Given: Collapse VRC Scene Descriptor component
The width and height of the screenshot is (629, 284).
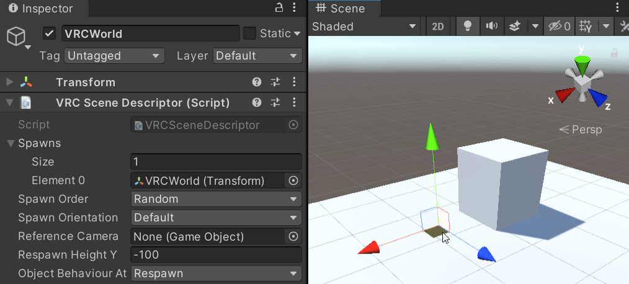Looking at the screenshot, I should [10, 103].
